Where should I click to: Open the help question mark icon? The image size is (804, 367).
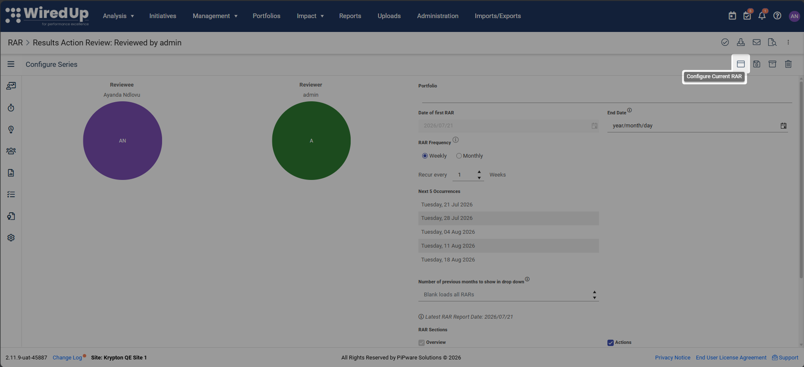pyautogui.click(x=777, y=16)
